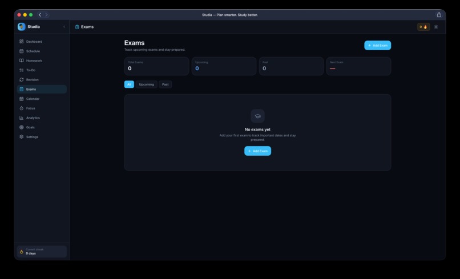Click the Settings gear icon in sidebar
This screenshot has width=460, height=279.
click(22, 137)
